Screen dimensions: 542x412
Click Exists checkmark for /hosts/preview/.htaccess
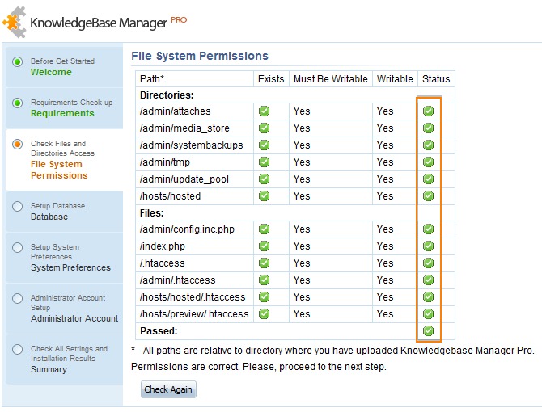pyautogui.click(x=264, y=313)
